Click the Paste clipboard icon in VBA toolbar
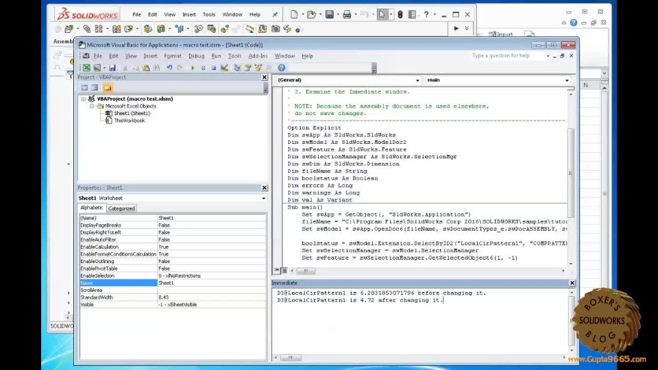Image resolution: width=658 pixels, height=370 pixels. [x=146, y=68]
